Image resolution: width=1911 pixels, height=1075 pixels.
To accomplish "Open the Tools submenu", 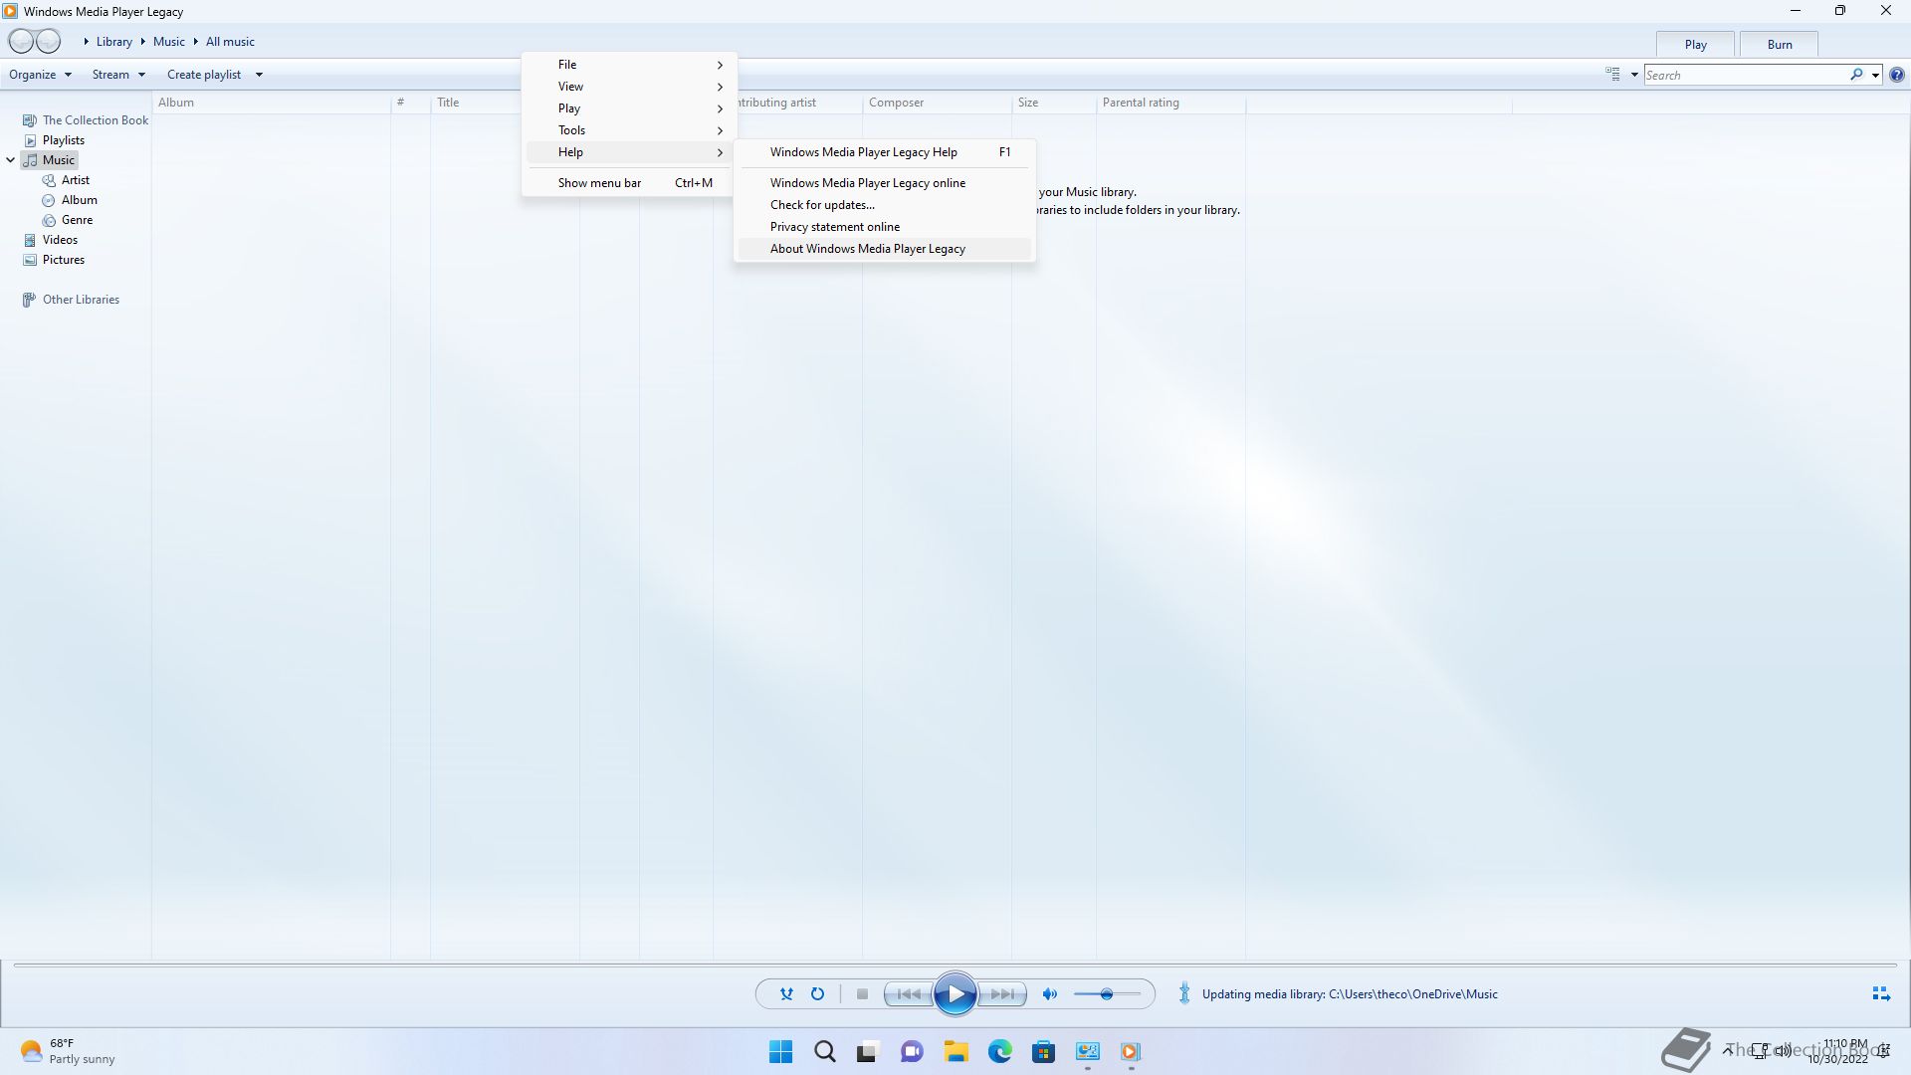I will point(629,130).
